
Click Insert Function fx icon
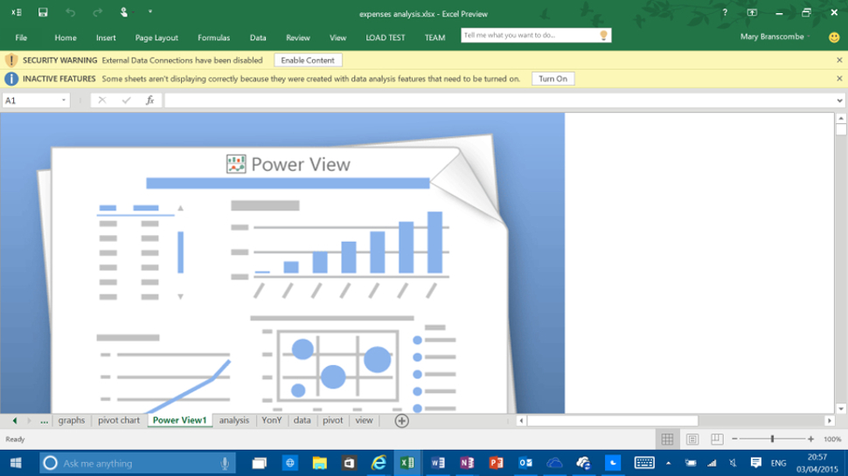coord(149,100)
